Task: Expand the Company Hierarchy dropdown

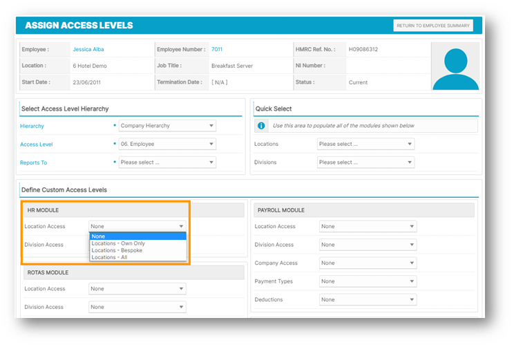Action: 167,126
